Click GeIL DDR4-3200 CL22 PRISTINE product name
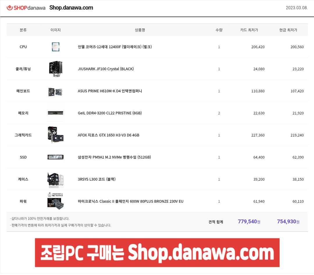314x275 pixels. point(110,113)
